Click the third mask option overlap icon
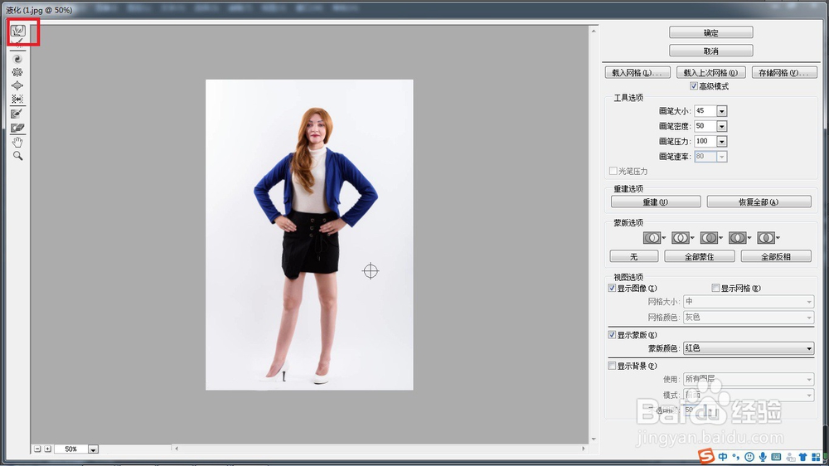Image resolution: width=829 pixels, height=466 pixels. 709,238
